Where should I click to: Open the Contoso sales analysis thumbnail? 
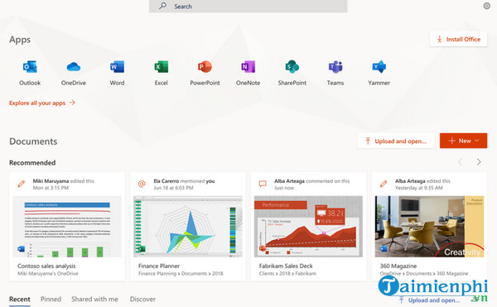(x=67, y=227)
